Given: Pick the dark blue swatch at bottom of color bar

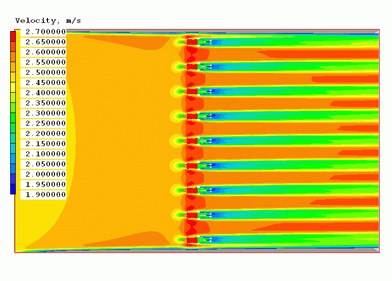Looking at the screenshot, I should coord(13,189).
